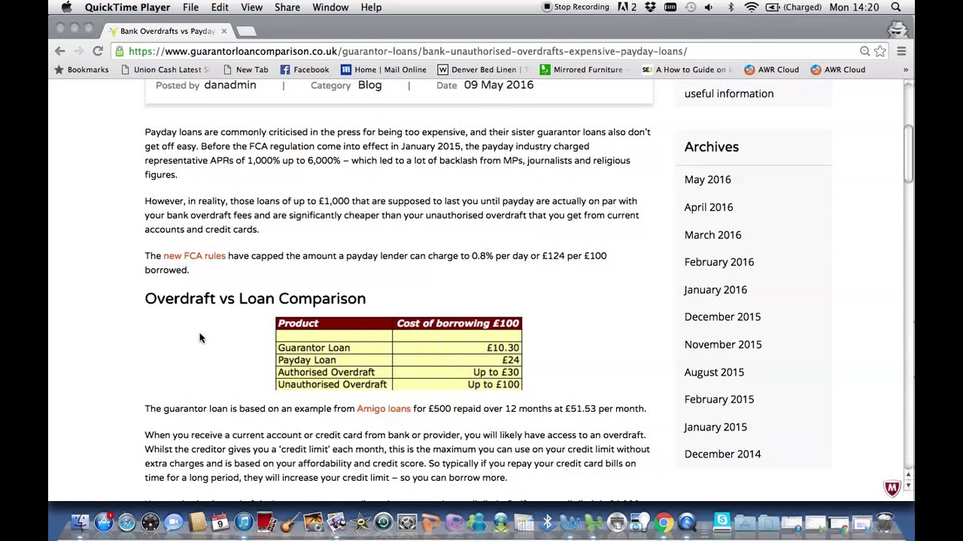Open the battery Charged status menu

794,7
